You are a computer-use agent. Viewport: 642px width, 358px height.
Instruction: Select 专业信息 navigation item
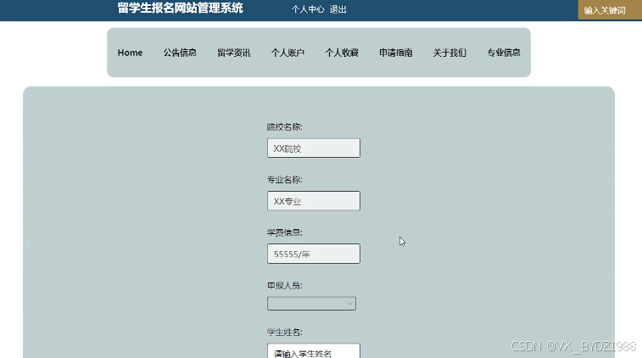504,53
